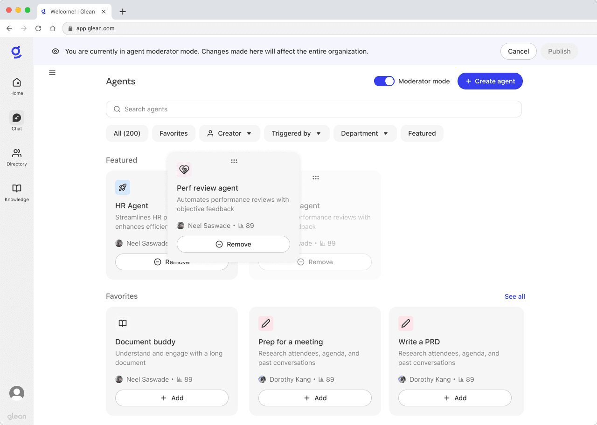Select the All (200) filter
The width and height of the screenshot is (597, 425).
coord(127,133)
